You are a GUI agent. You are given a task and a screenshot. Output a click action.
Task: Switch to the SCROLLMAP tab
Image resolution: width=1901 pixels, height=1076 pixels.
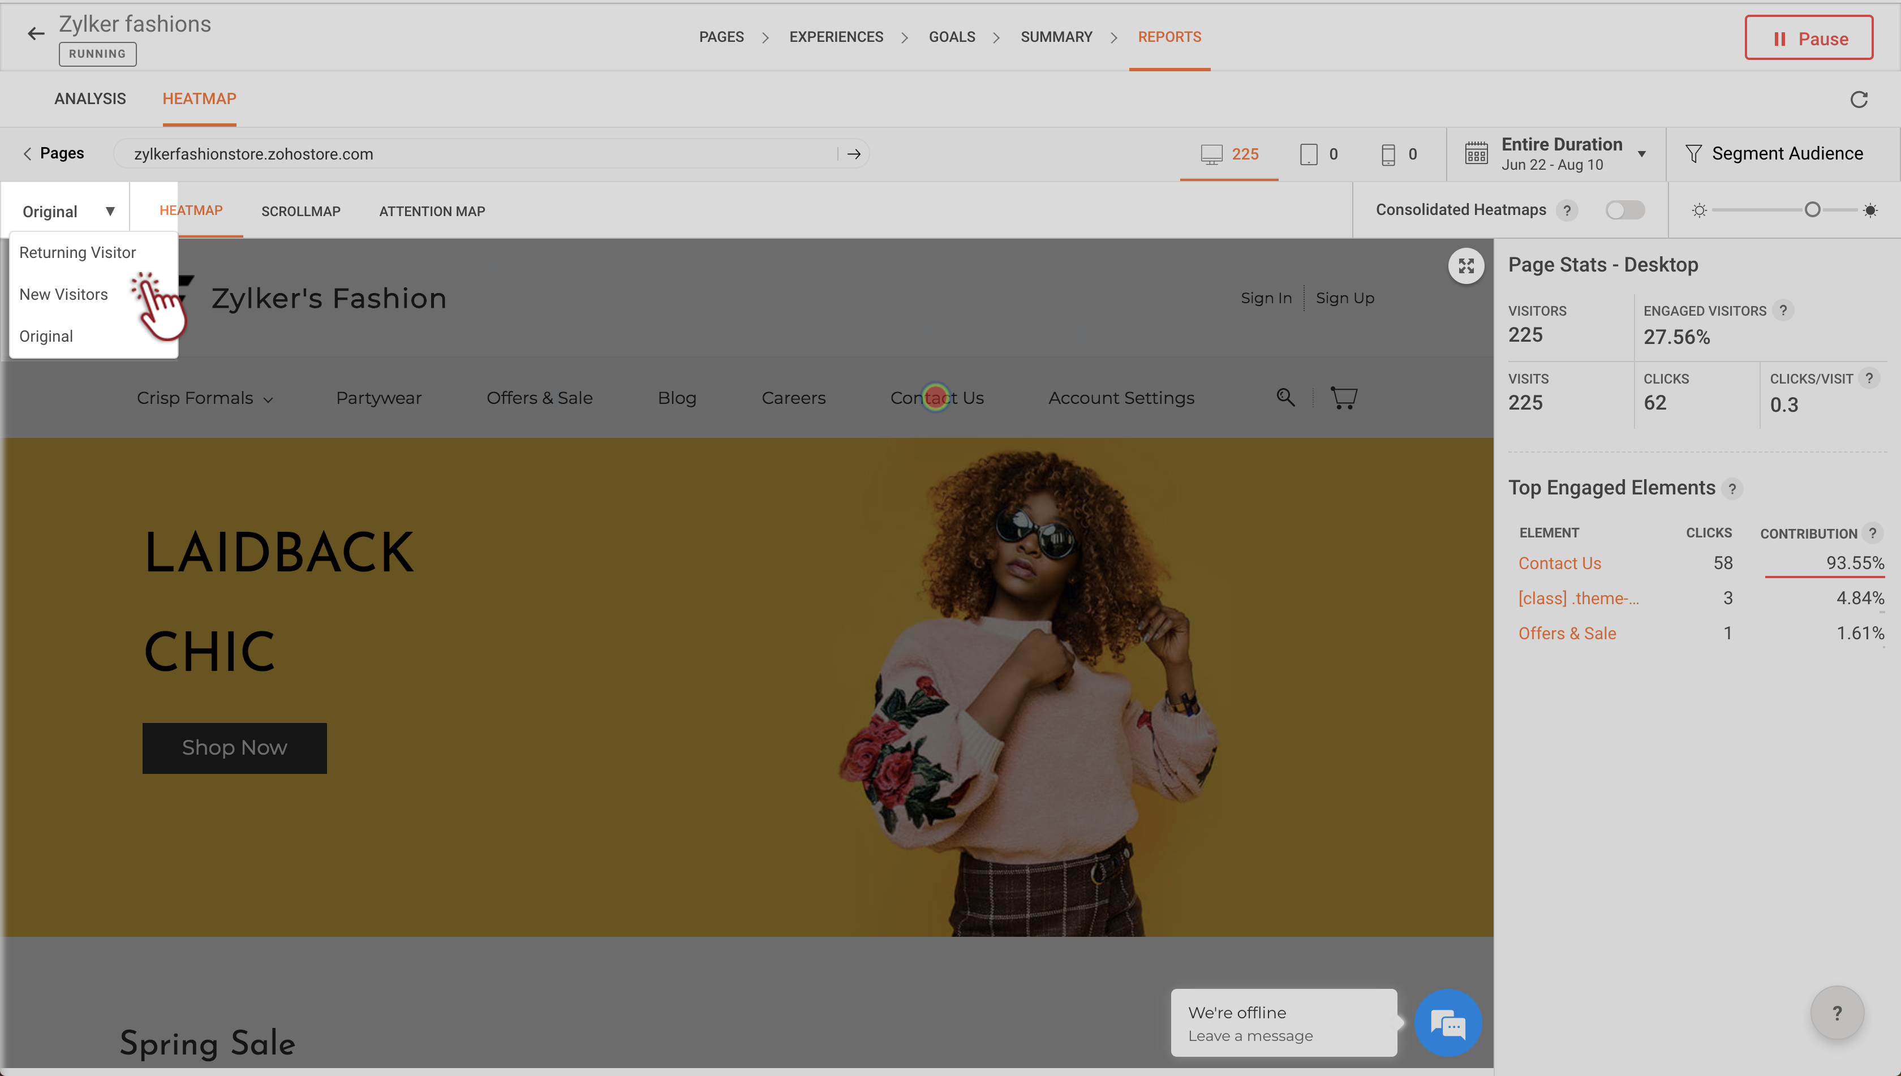[301, 212]
